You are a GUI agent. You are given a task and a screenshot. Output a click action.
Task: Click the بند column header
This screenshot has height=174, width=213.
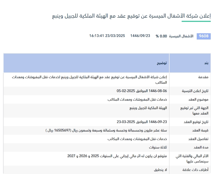[206, 63]
